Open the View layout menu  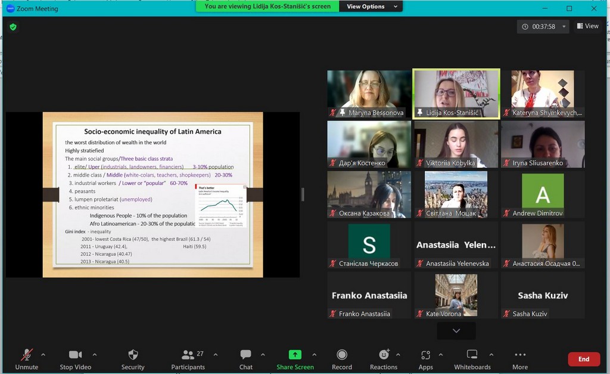pos(587,26)
